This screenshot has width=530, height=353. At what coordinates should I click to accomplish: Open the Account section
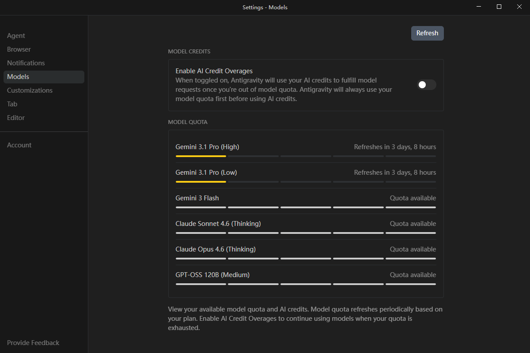pos(44,145)
